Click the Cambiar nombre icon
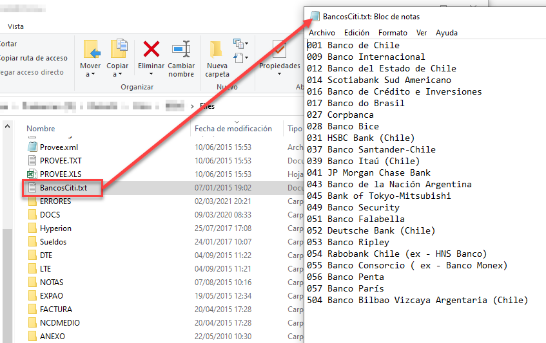This screenshot has width=546, height=343. coord(181,49)
